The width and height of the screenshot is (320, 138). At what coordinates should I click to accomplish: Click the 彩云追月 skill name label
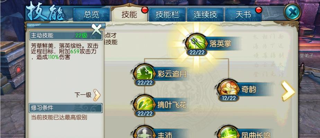(x=172, y=74)
